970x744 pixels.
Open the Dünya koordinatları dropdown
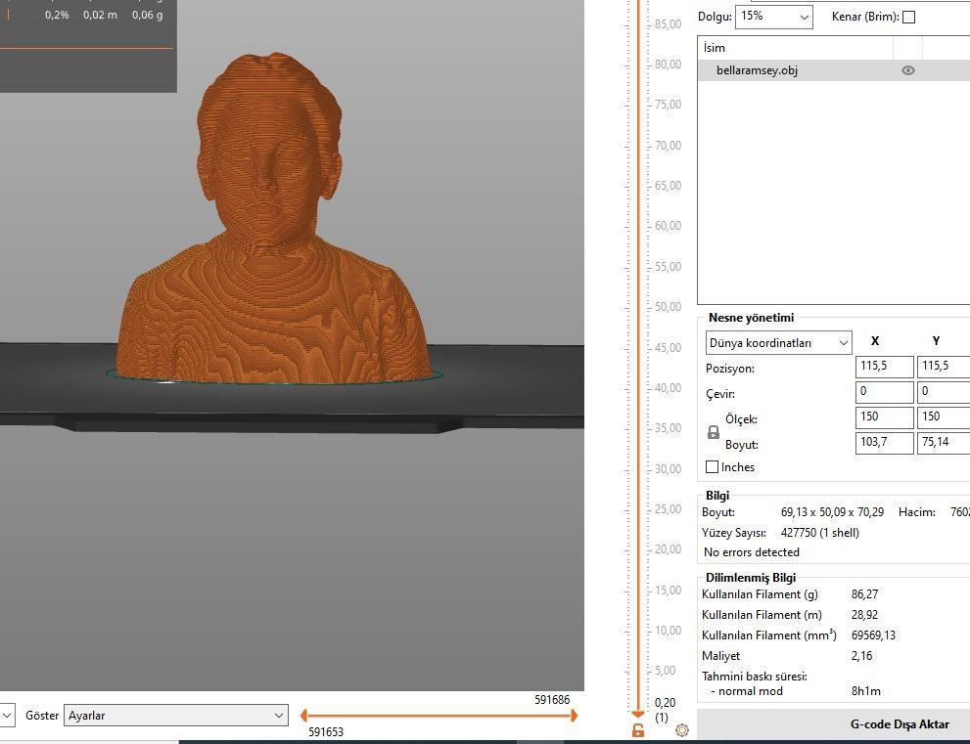[777, 342]
